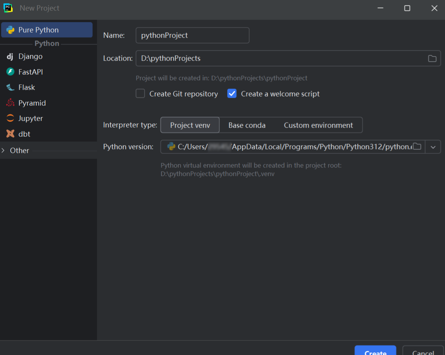This screenshot has width=445, height=355.
Task: Select the FastAPI icon in sidebar
Action: (10, 72)
